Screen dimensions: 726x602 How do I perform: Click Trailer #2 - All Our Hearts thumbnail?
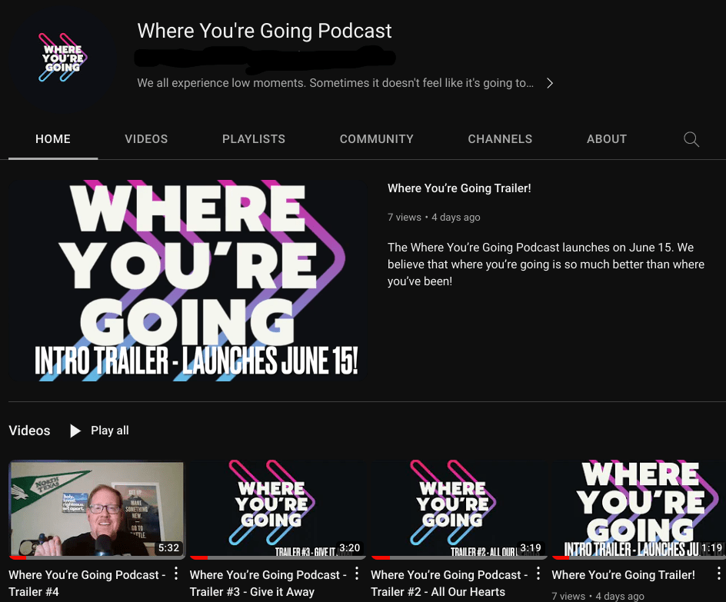458,509
